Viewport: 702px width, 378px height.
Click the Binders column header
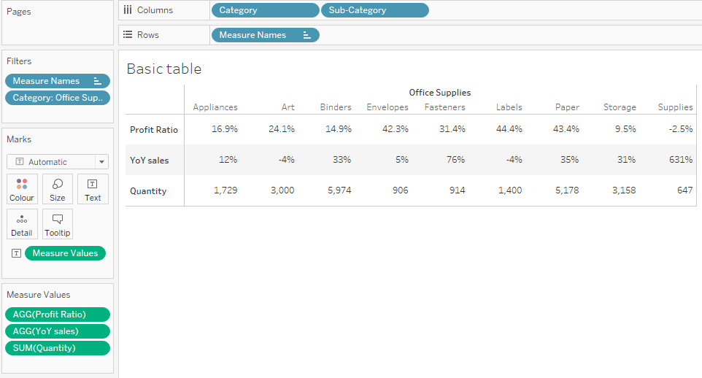point(336,107)
